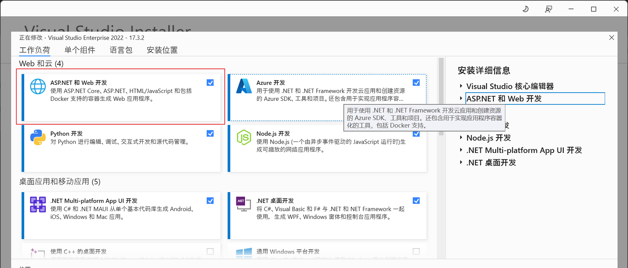Switch to the 单个组件 tab

pos(80,50)
